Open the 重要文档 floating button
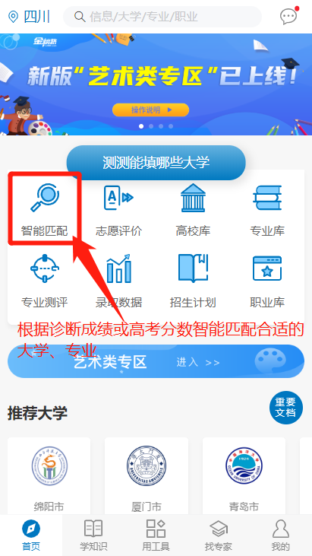Viewport: 312px width, 556px height. coord(286,408)
